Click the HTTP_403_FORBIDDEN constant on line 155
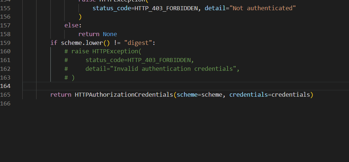The width and height of the screenshot is (349, 162). (166, 8)
